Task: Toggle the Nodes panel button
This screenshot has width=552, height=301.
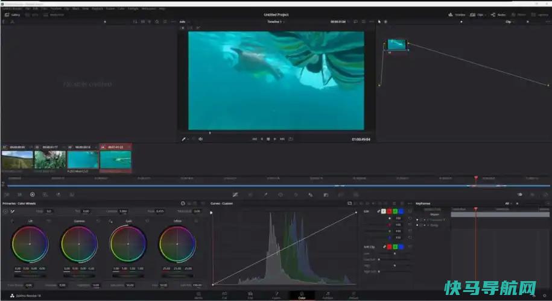Action: click(498, 15)
